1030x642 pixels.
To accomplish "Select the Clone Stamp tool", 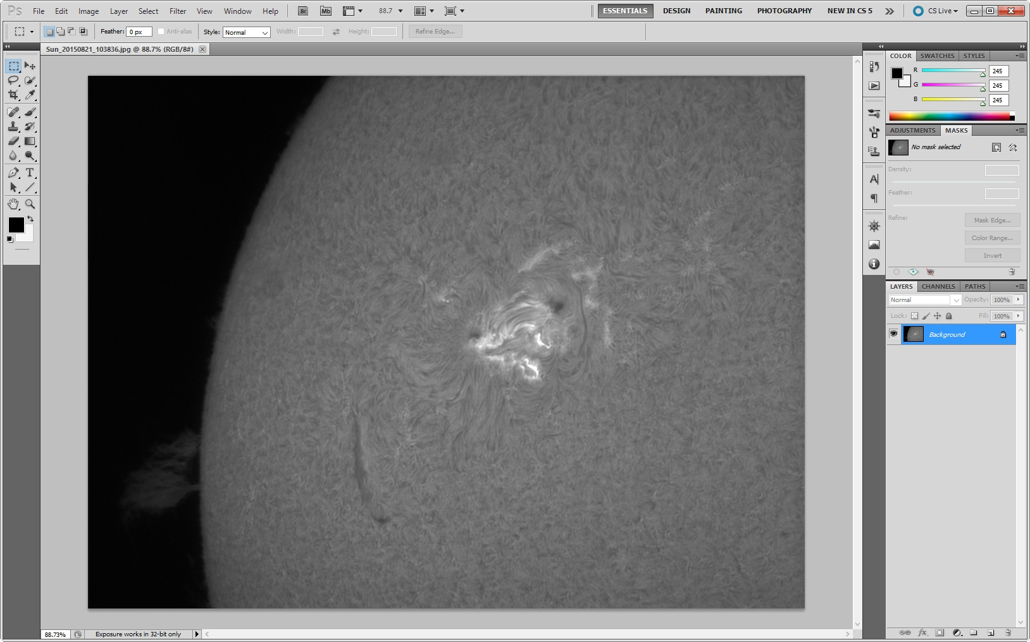I will tap(13, 126).
